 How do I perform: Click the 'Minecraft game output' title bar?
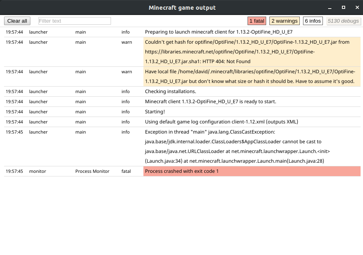[182, 7]
